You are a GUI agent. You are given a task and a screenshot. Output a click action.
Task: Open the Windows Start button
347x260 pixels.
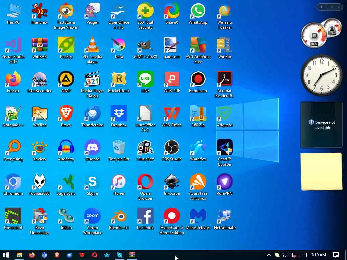point(6,255)
